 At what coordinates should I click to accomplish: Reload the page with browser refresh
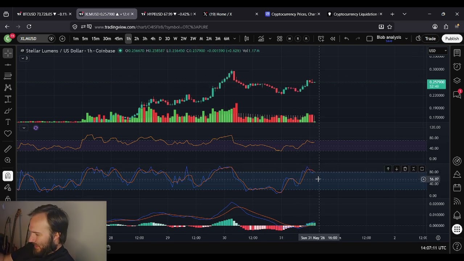tap(29, 26)
